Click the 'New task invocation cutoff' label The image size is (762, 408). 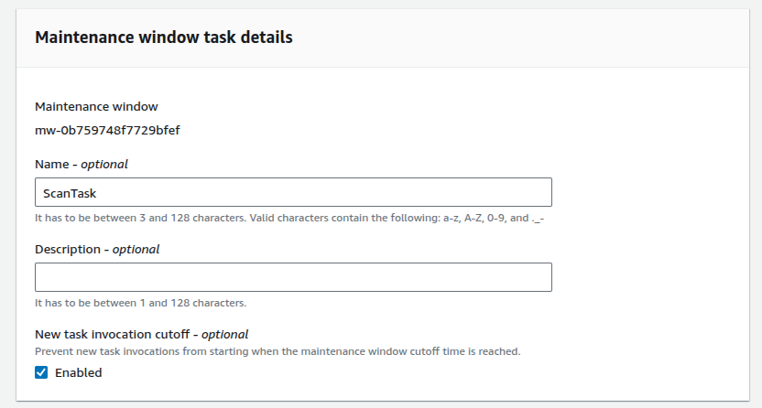tap(141, 334)
